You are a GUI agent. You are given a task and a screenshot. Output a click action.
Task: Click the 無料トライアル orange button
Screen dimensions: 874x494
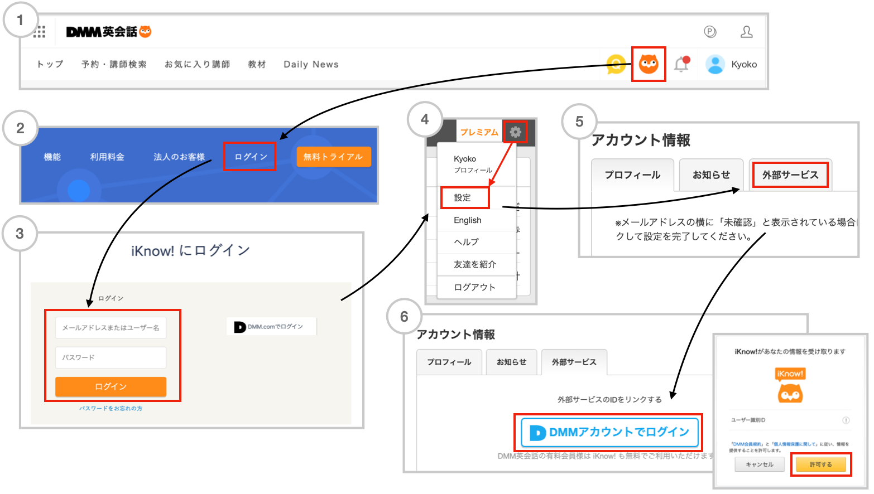pyautogui.click(x=333, y=157)
